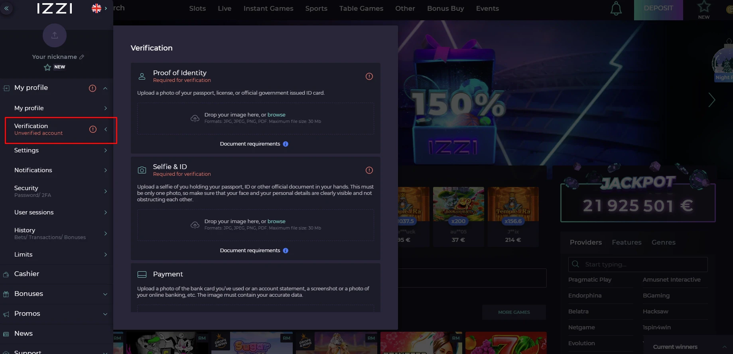Open Document requirements under Proof of Identity
This screenshot has width=733, height=354.
coord(250,144)
